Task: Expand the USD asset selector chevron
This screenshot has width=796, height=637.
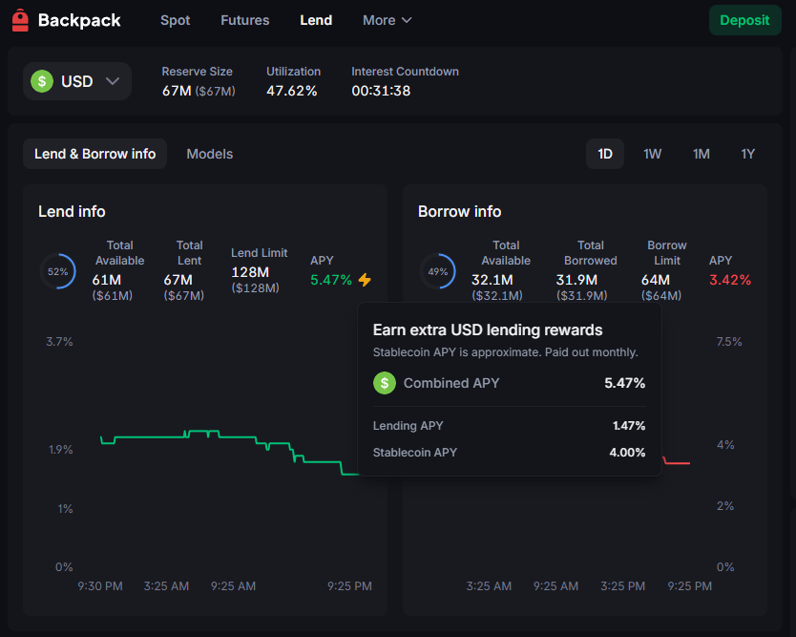Action: pyautogui.click(x=113, y=81)
